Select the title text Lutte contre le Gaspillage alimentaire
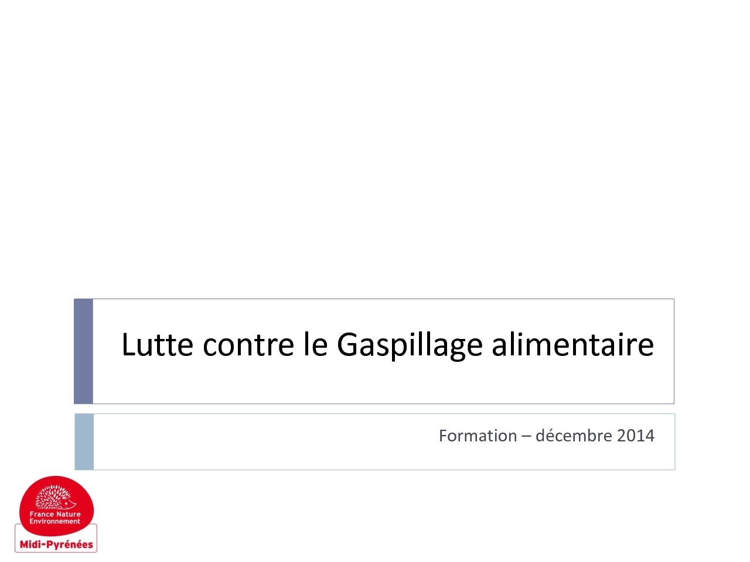This screenshot has height=562, width=750. click(x=387, y=345)
